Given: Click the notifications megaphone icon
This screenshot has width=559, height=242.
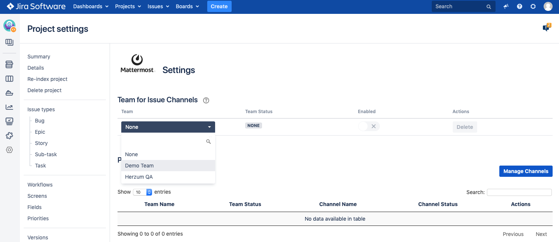Looking at the screenshot, I should point(506,6).
